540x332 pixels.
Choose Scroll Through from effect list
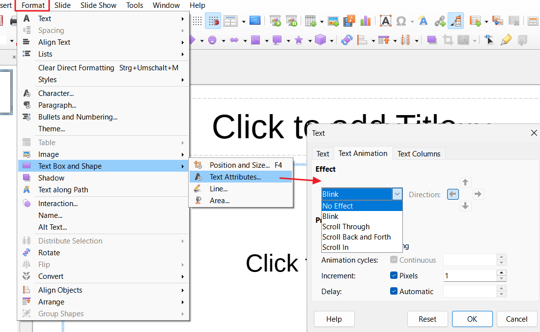362,227
